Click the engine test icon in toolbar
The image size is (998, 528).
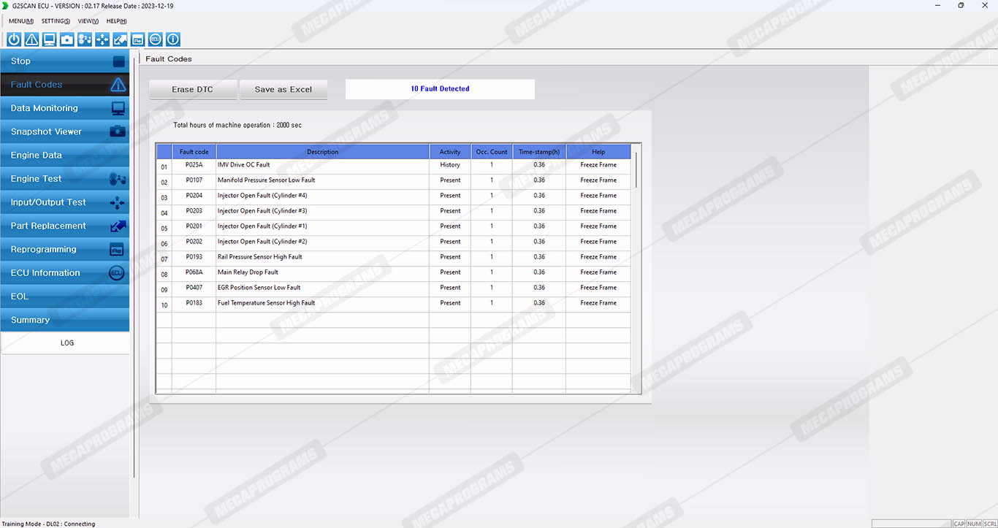click(85, 39)
